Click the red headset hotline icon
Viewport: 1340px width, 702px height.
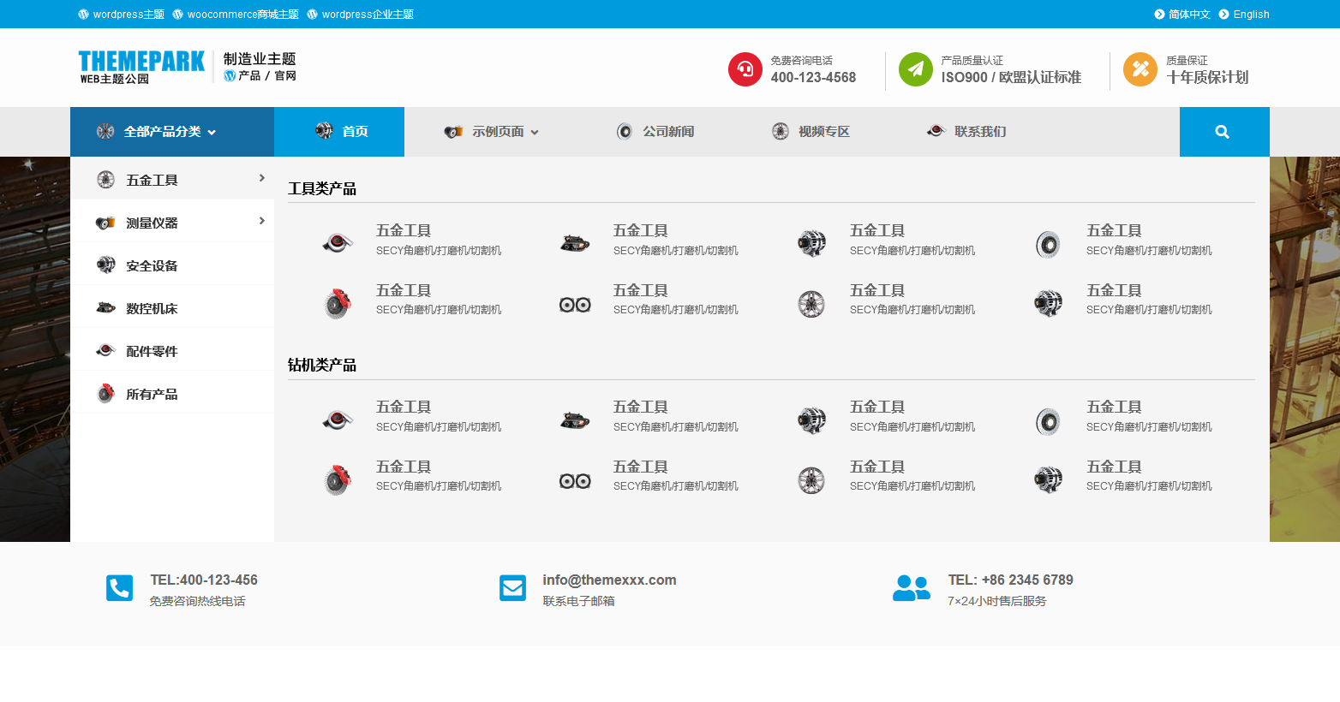point(745,69)
